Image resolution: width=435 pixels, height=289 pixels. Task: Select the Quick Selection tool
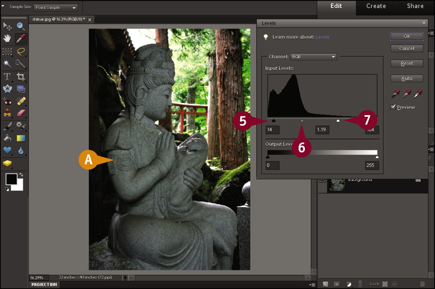click(21, 64)
